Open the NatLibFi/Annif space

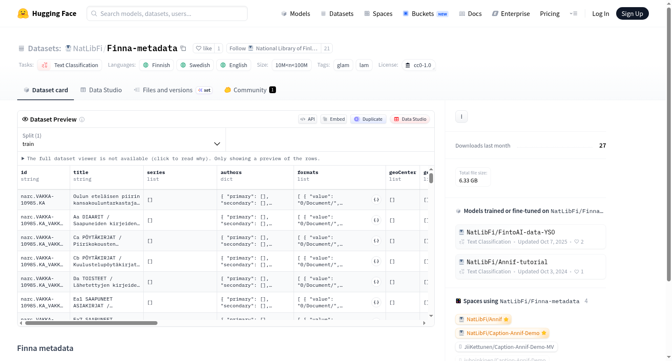(x=483, y=319)
